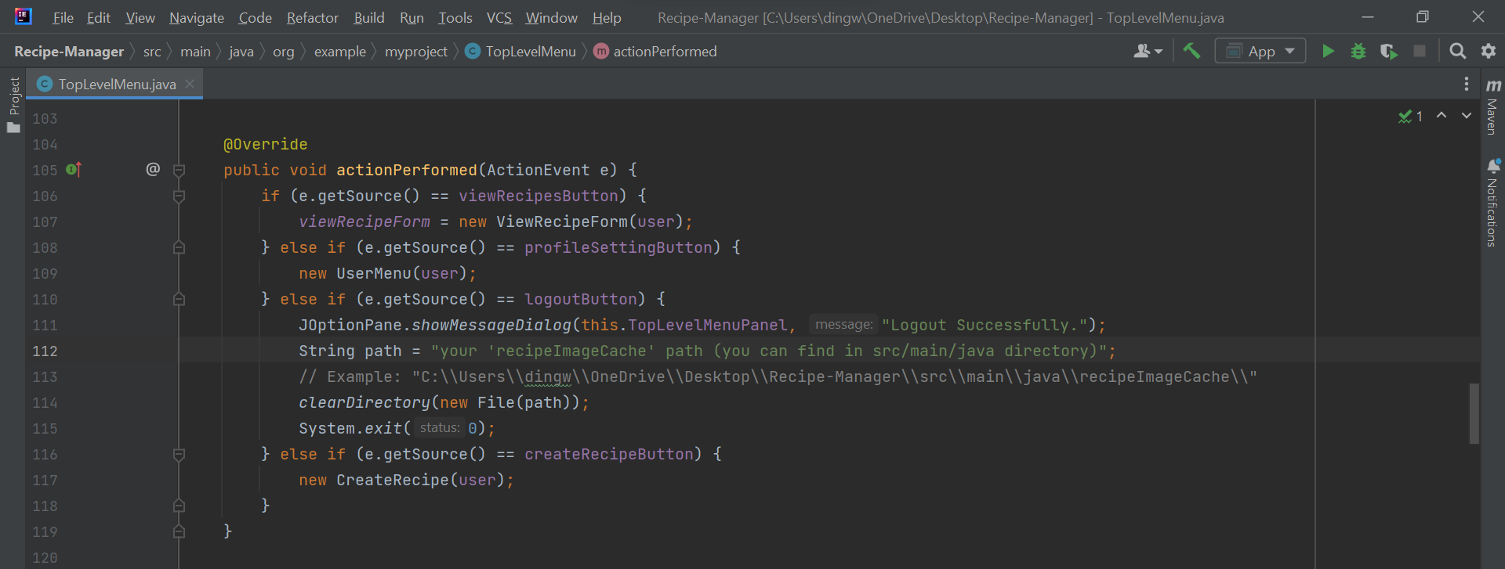Viewport: 1505px width, 569px height.
Task: Click the src breadcrumb
Action: pyautogui.click(x=152, y=51)
